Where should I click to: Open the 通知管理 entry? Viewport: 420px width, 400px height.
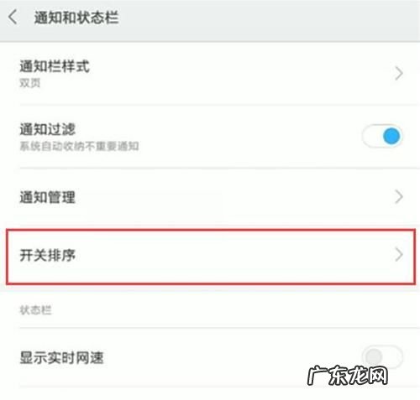pos(210,197)
